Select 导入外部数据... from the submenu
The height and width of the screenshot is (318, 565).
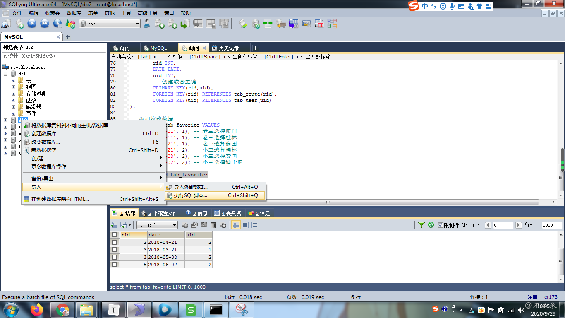(214, 187)
